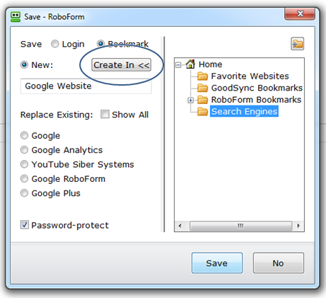Image resolution: width=326 pixels, height=298 pixels.
Task: Click the RoboForm Bookmarks folder icon
Action: point(202,100)
